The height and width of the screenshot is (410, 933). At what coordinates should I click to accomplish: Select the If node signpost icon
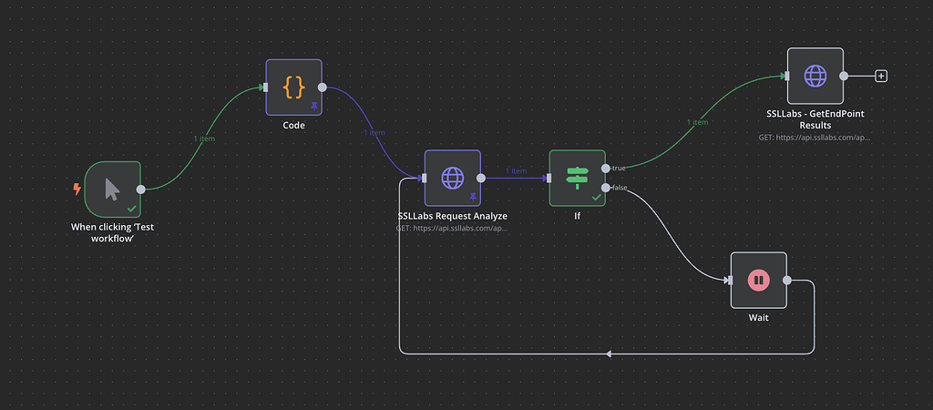tap(577, 178)
